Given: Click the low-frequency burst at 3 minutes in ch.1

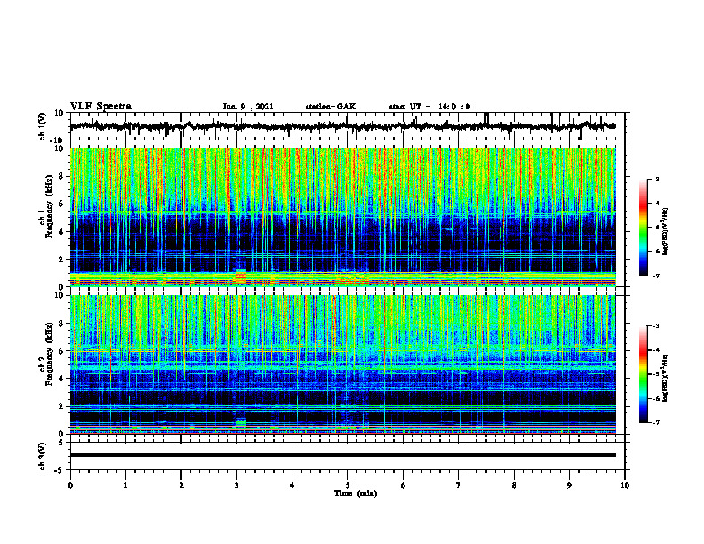Looking at the screenshot, I should point(242,276).
